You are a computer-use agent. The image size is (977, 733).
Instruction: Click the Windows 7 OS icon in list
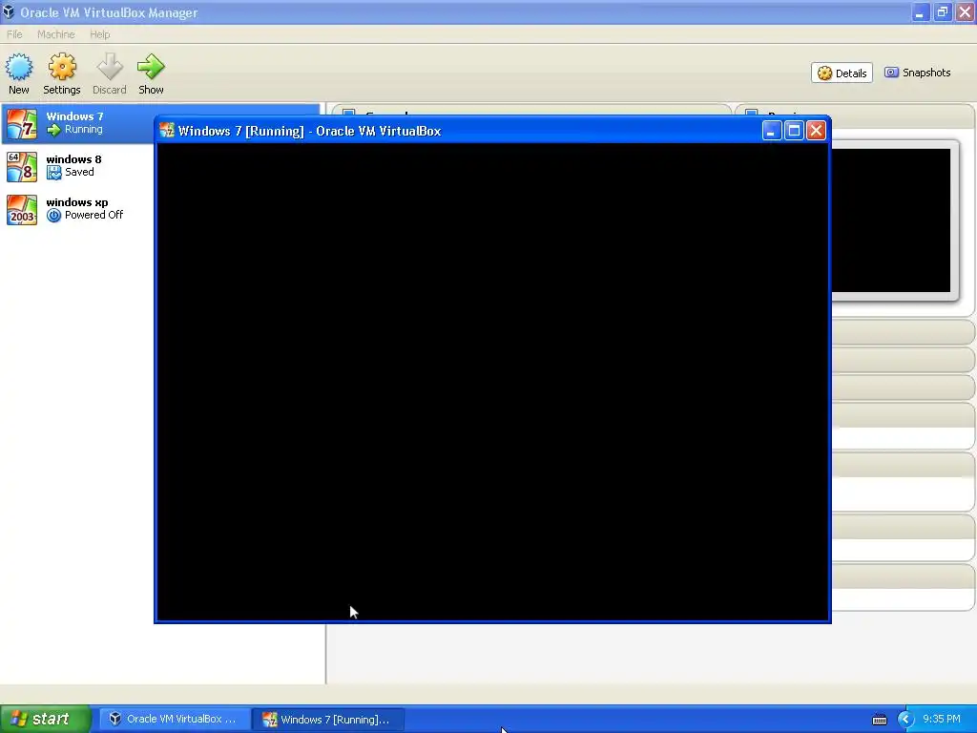[x=22, y=123]
